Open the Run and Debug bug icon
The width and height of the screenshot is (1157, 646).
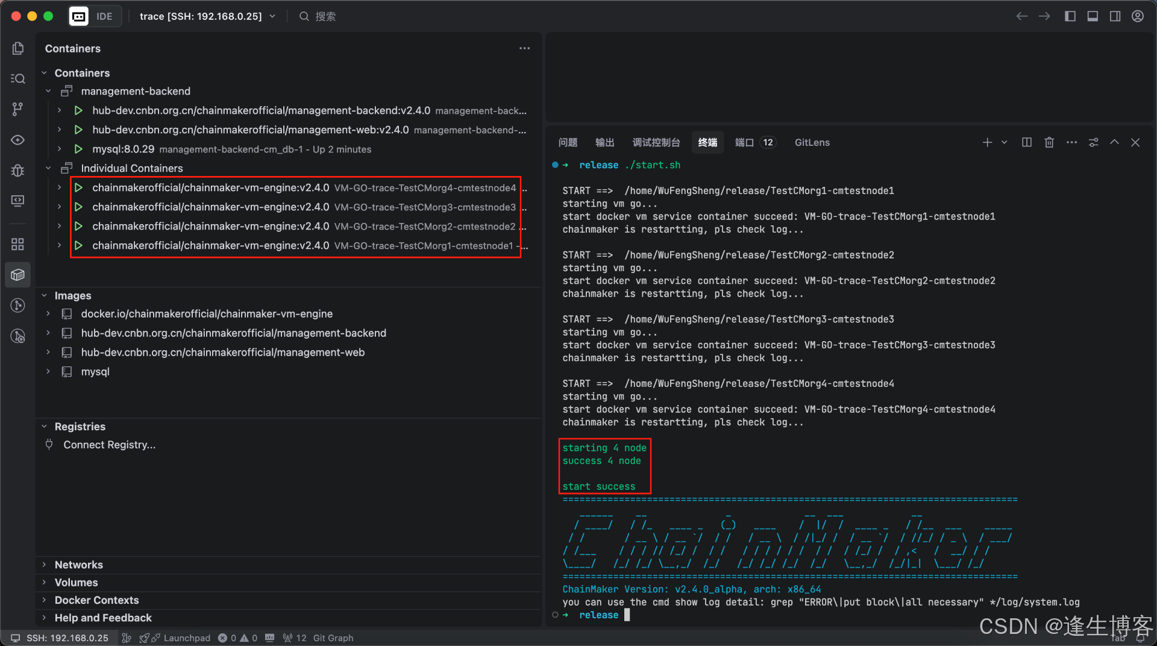[x=18, y=171]
